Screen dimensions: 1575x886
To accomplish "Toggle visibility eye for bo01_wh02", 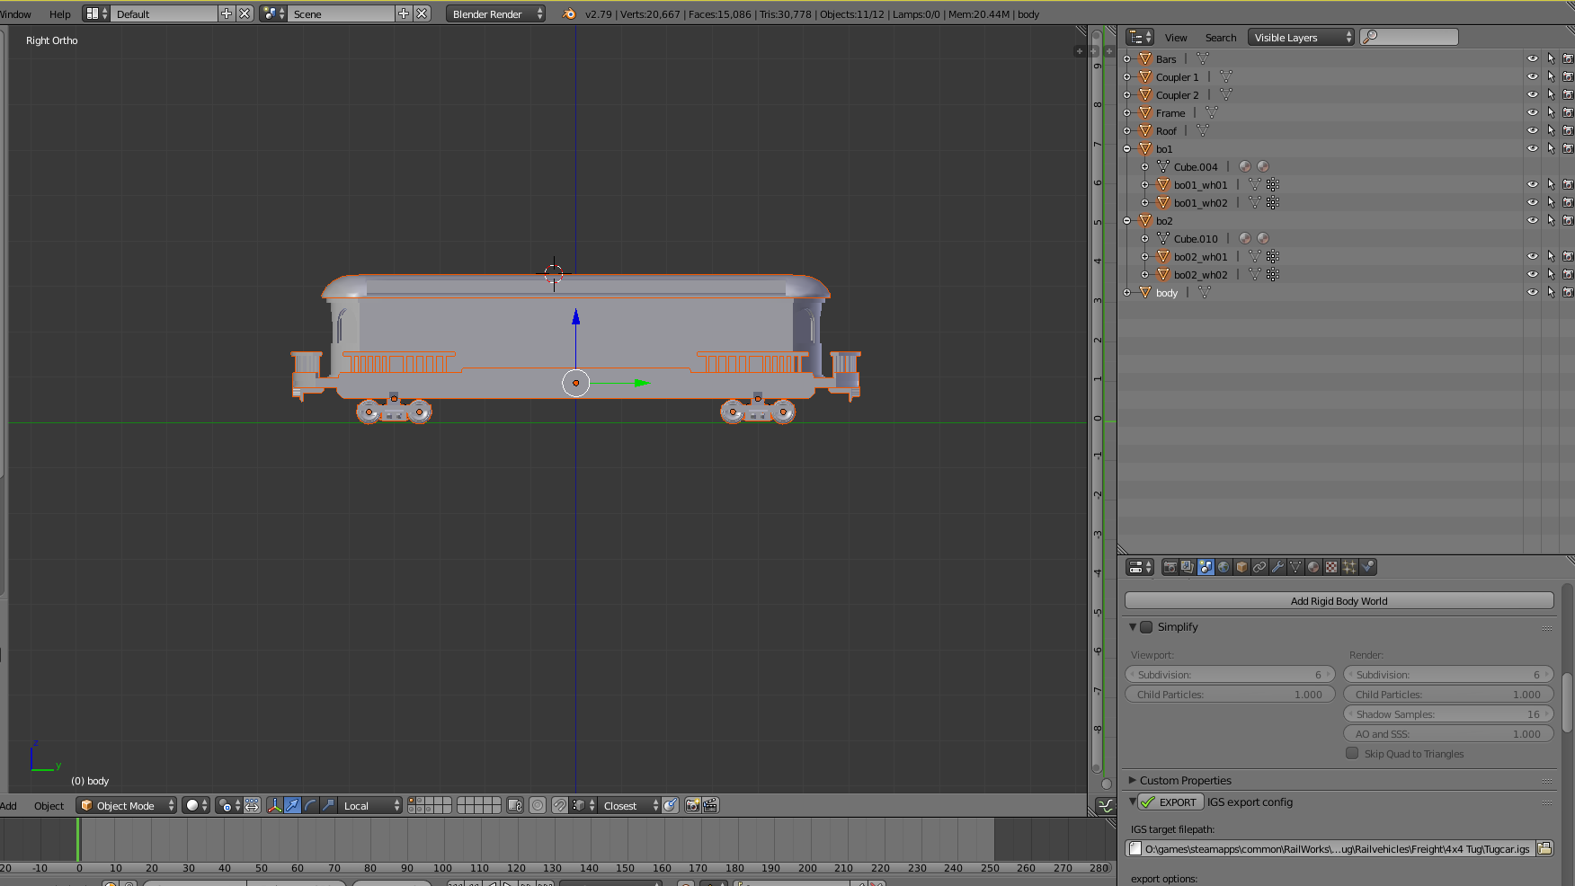I will pos(1533,202).
